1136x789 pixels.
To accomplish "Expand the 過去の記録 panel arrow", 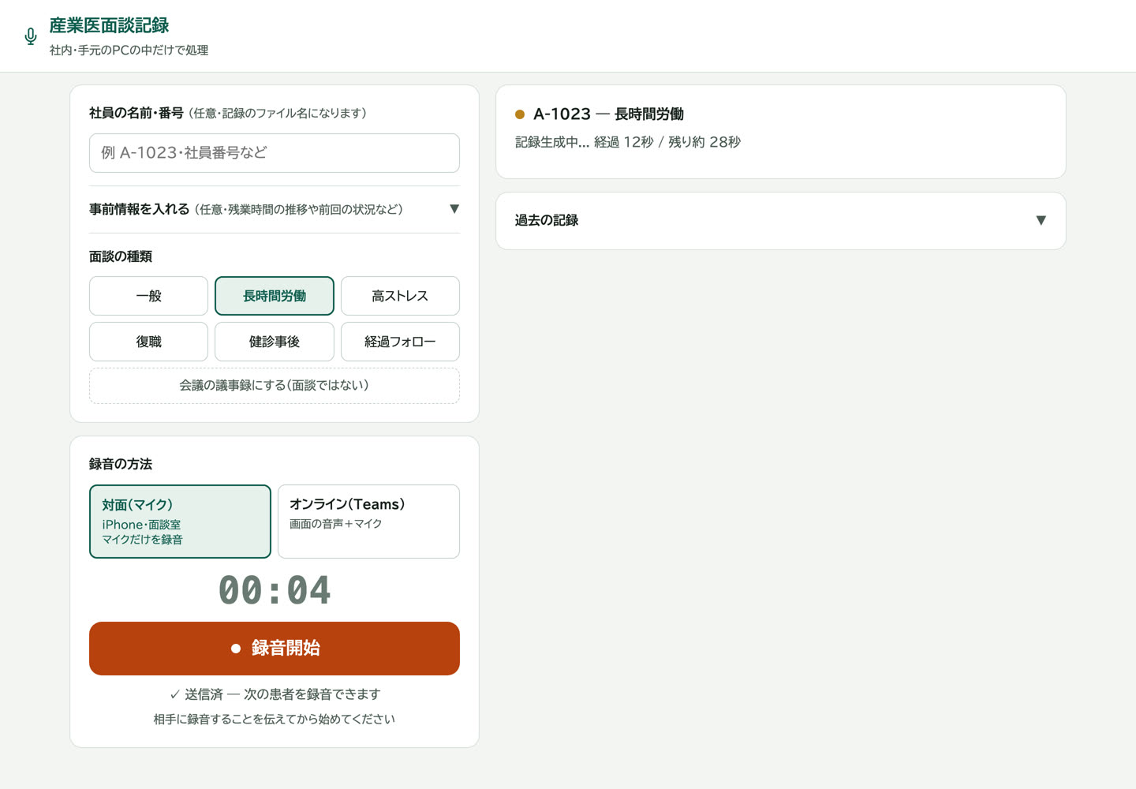I will 1041,221.
